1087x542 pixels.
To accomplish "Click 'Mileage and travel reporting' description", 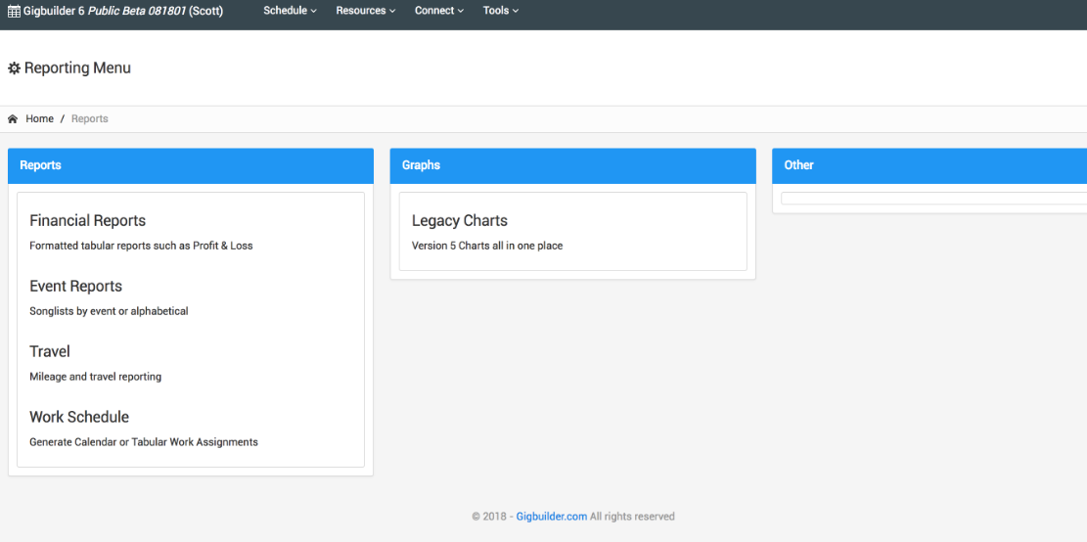I will pyautogui.click(x=95, y=377).
